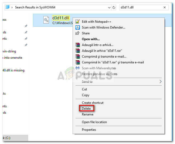The height and width of the screenshot is (144, 175).
Task: Click the C:\Windows\S path text
Action: (62, 23)
